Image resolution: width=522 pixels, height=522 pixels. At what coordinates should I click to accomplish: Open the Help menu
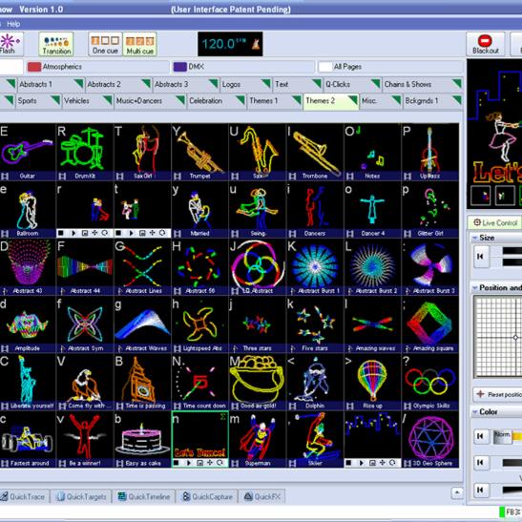coord(13,24)
